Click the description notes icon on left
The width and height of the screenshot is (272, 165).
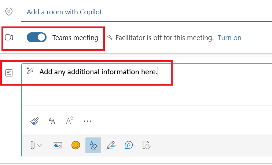click(x=9, y=73)
